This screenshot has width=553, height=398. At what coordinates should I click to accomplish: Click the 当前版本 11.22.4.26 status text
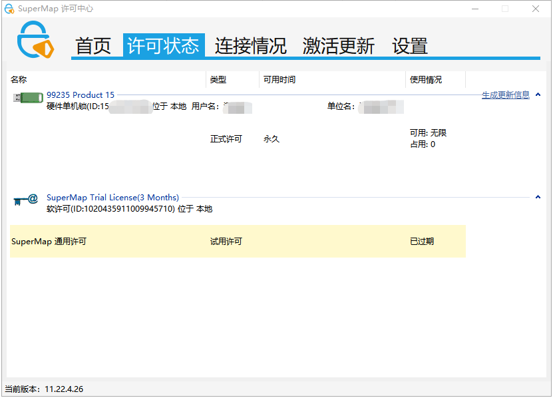pos(44,389)
